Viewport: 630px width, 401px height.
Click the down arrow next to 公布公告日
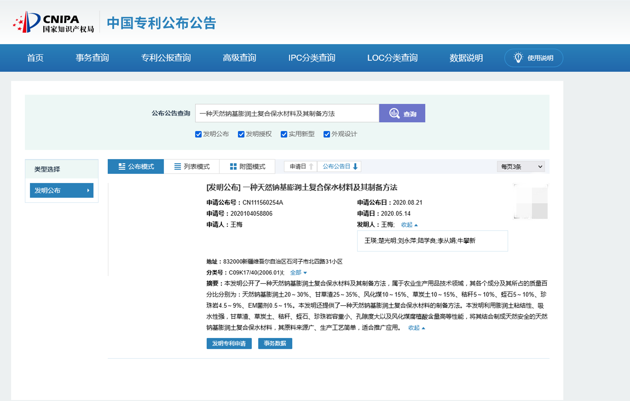coord(355,166)
